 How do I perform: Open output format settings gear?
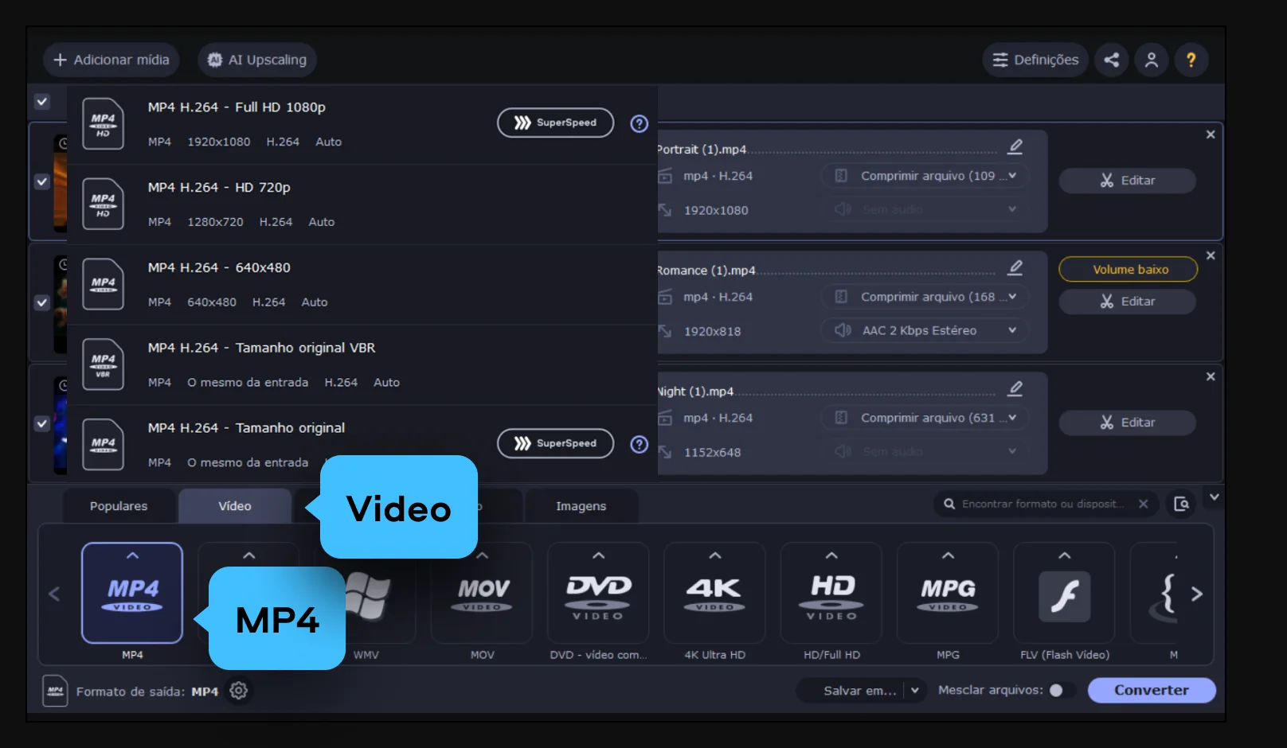point(238,691)
